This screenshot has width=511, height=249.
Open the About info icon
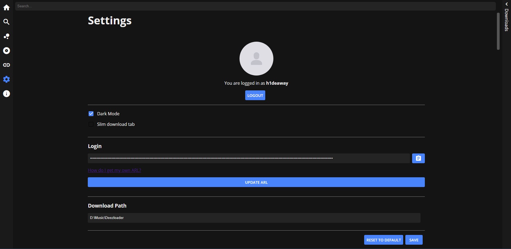(7, 94)
